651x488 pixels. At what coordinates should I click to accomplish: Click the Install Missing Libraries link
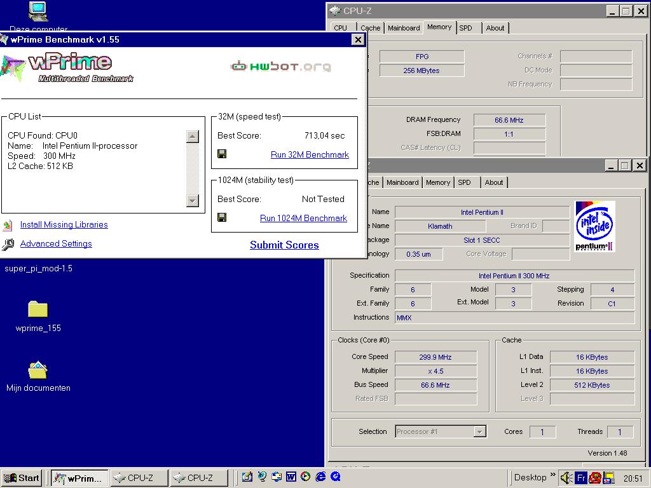coord(64,224)
